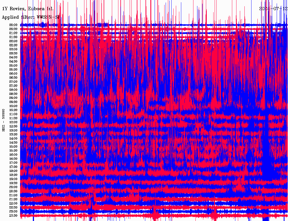Screen dimensions: 290x221
Task: Click the 00:00 time label
Action: 13,25
